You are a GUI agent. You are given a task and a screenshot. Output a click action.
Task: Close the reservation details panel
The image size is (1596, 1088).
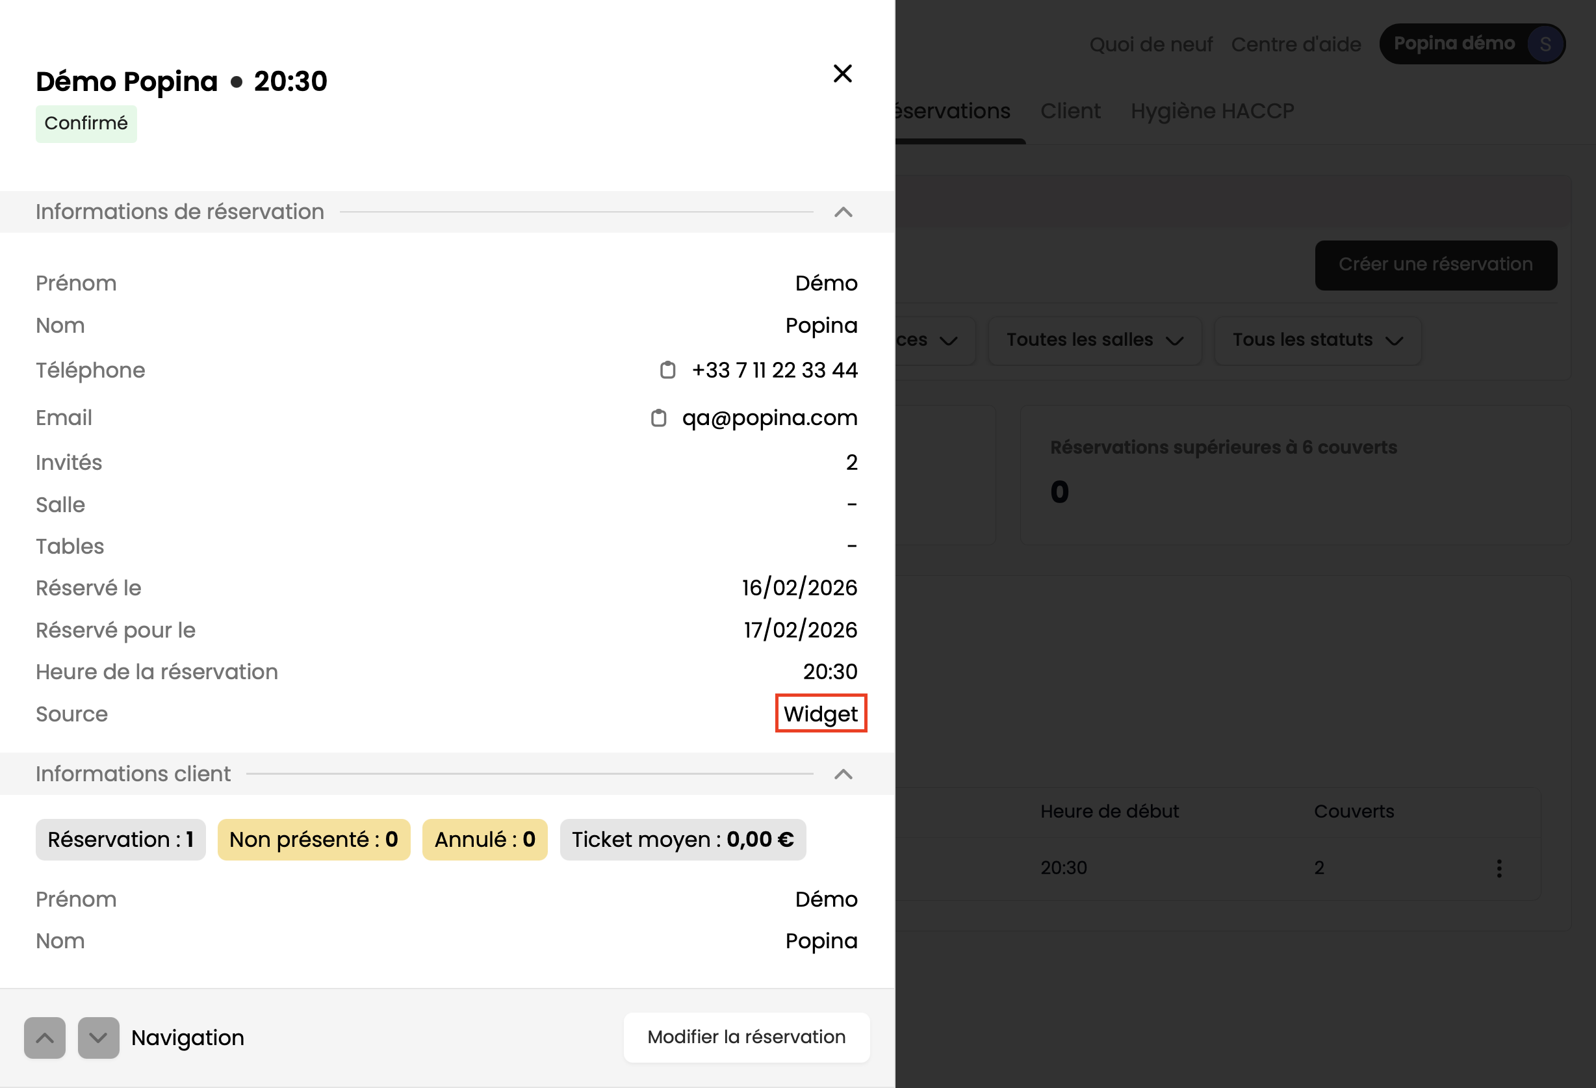843,73
